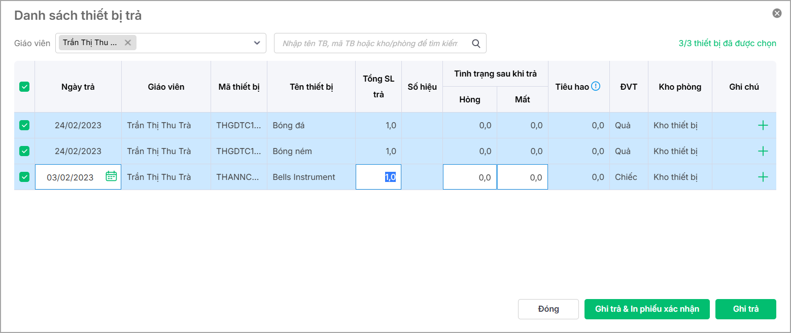Uncheck the Bóng ném row checkbox
This screenshot has height=333, width=791.
[x=24, y=151]
